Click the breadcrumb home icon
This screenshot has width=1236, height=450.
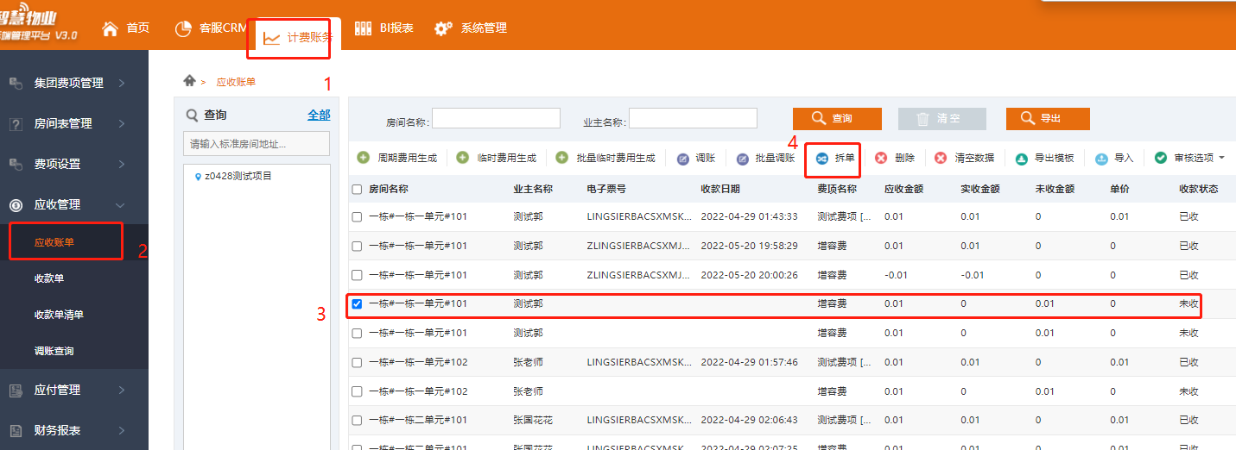(190, 80)
